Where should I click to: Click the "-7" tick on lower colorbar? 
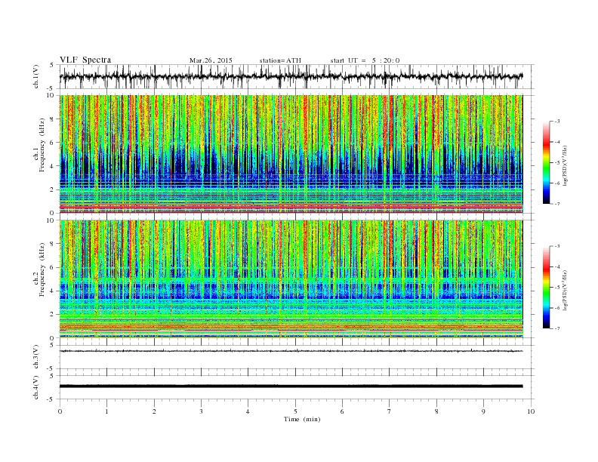[x=556, y=328]
